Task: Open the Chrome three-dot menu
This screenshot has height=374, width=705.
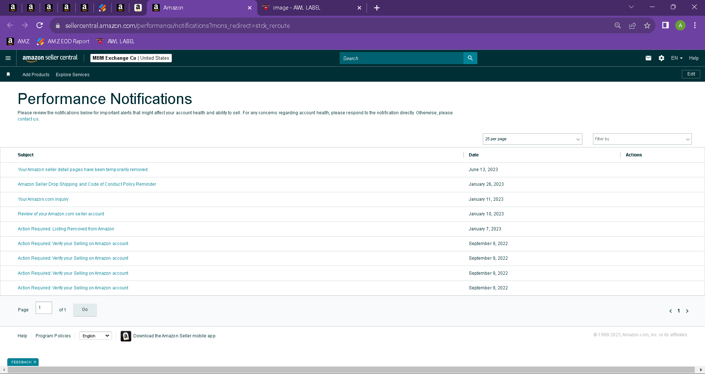Action: coord(695,25)
